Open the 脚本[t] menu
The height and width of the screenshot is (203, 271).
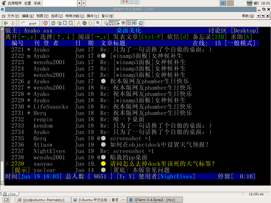coord(93,16)
